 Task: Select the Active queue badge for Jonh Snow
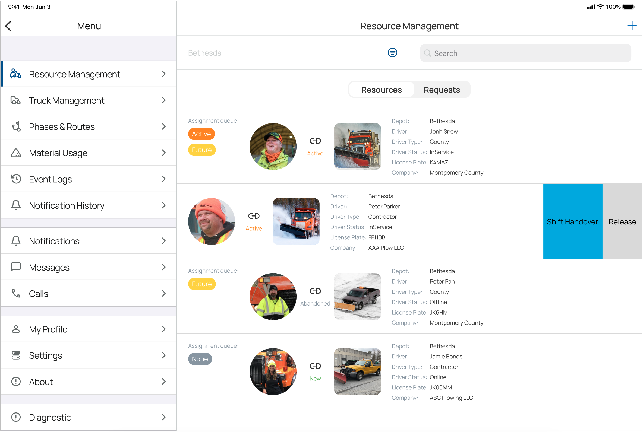tap(201, 134)
